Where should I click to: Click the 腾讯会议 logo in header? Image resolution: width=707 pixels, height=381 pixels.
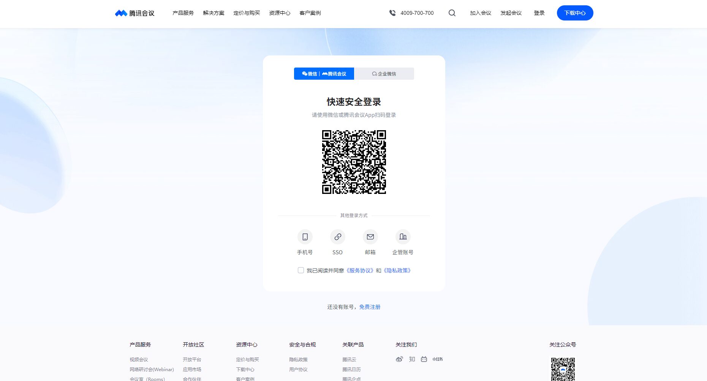[135, 13]
